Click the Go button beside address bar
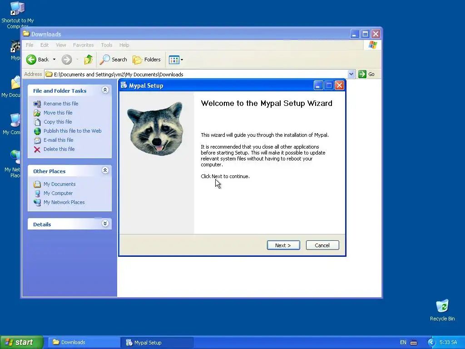 point(366,74)
